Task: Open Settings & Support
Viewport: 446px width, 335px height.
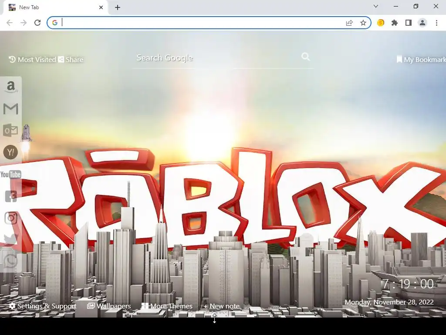Action: [43, 306]
